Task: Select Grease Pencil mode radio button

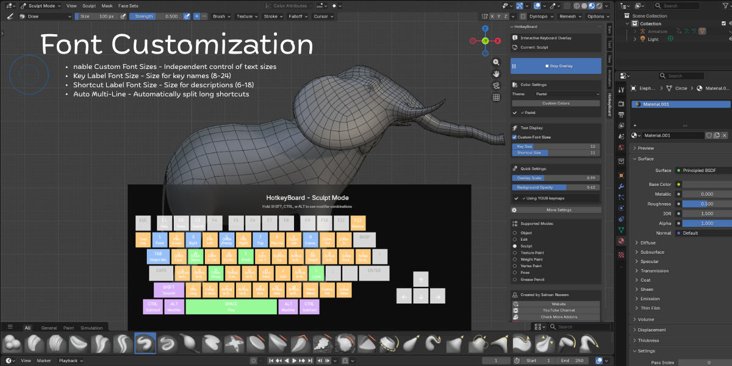Action: click(x=515, y=279)
